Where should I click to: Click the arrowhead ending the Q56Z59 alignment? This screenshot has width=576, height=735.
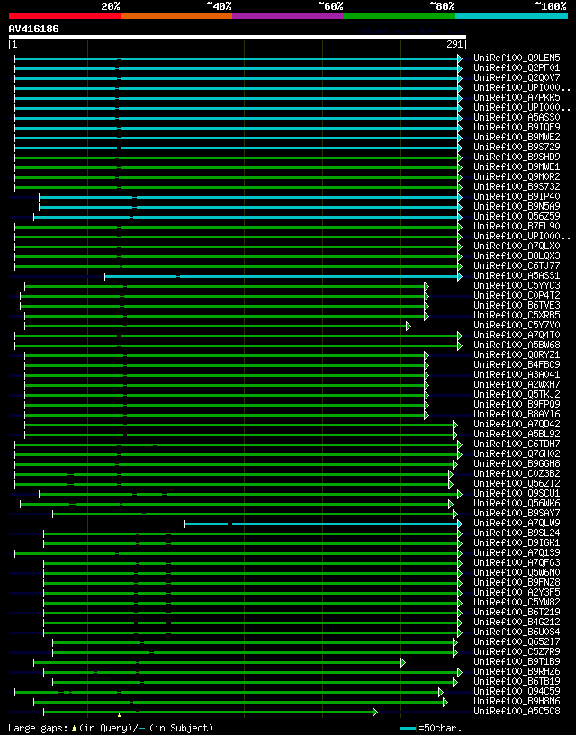pyautogui.click(x=460, y=217)
